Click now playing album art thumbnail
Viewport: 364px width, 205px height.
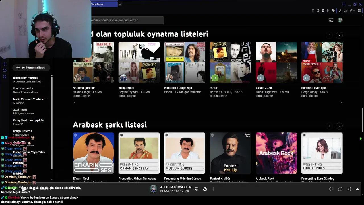click(154, 189)
